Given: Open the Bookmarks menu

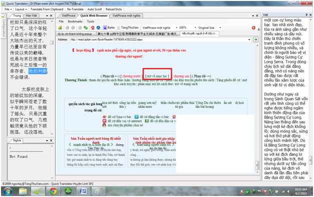Looking at the screenshot, I should tap(75, 21).
